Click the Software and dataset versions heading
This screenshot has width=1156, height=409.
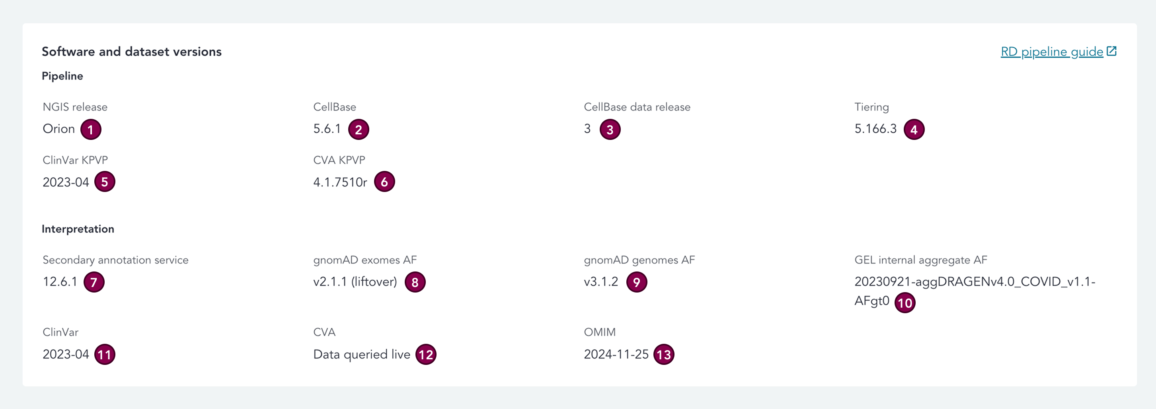tap(131, 52)
